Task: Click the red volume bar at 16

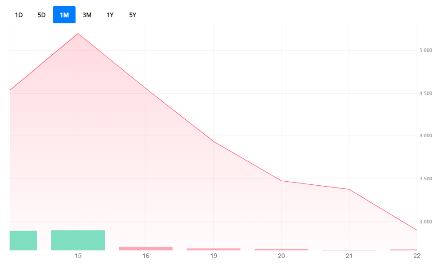Action: [x=146, y=248]
